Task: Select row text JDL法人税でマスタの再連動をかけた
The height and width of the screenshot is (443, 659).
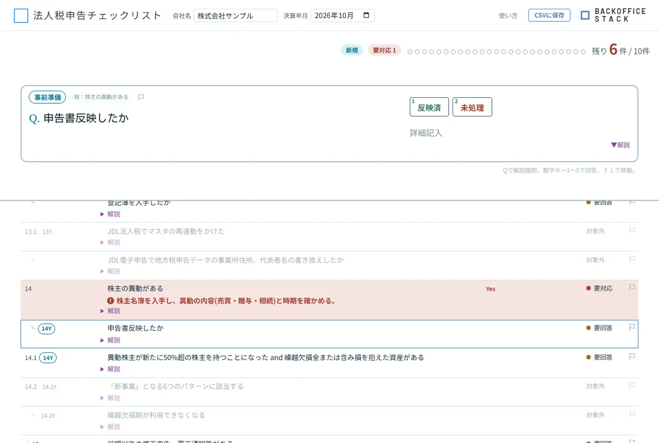Action: (x=166, y=231)
